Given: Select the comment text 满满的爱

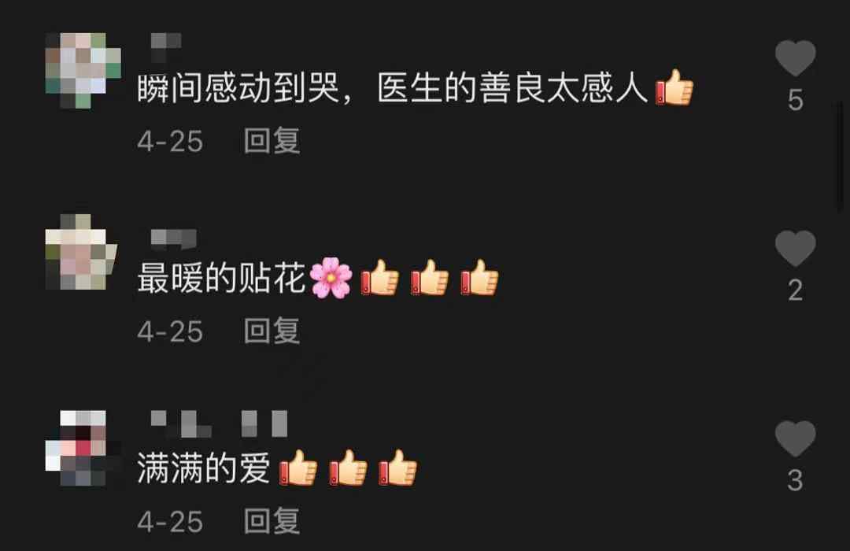Looking at the screenshot, I should [x=204, y=468].
